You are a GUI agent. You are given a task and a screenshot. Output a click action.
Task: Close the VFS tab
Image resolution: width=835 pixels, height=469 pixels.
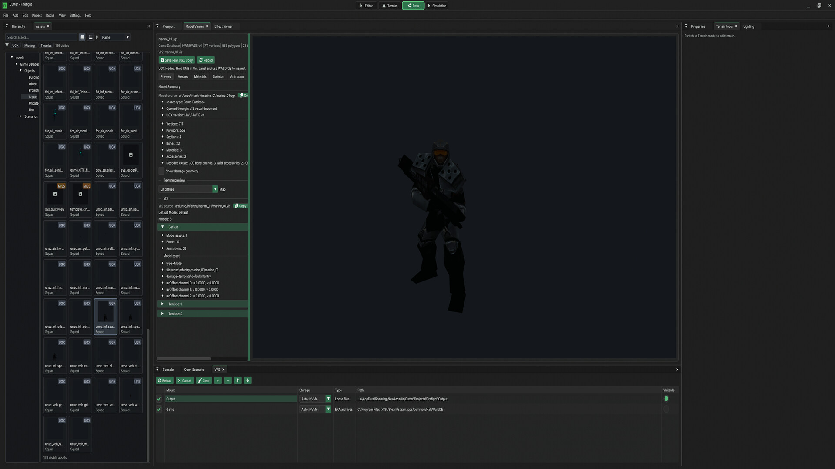pyautogui.click(x=224, y=370)
